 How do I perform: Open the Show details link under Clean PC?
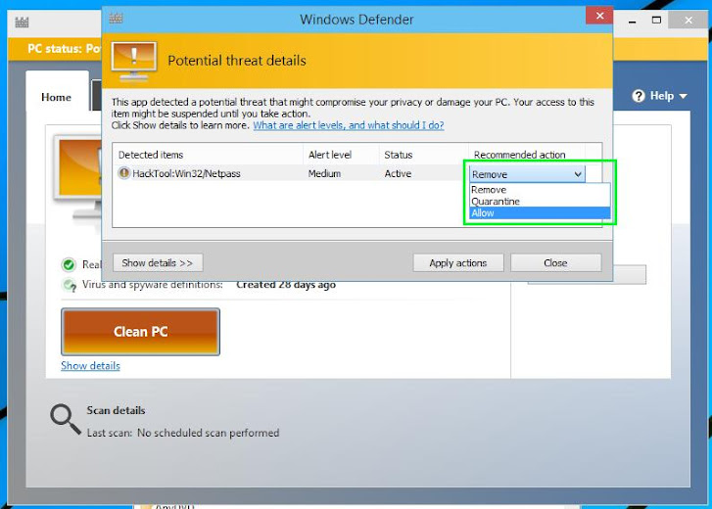coord(90,366)
